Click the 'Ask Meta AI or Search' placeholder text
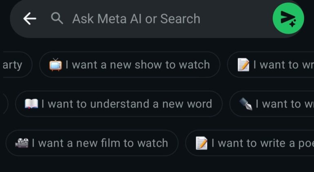The image size is (314, 172). tap(136, 19)
